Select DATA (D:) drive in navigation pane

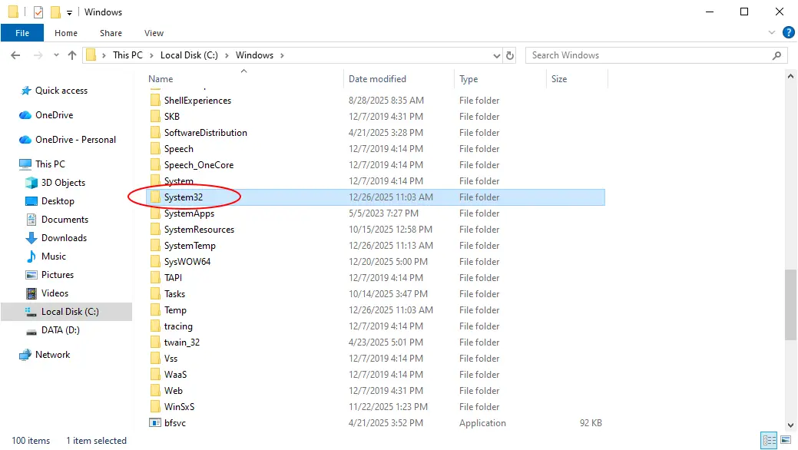pos(60,330)
